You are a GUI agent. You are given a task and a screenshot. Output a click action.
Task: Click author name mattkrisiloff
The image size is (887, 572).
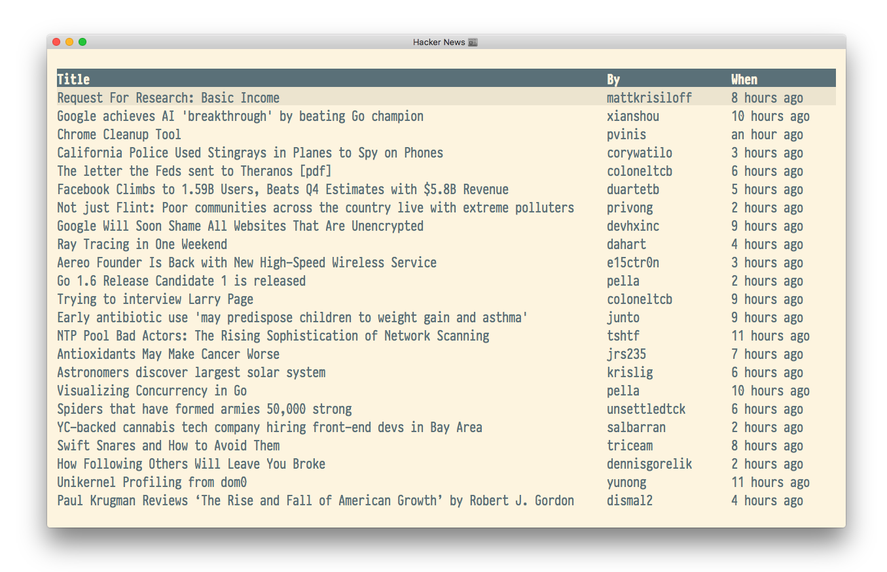649,97
